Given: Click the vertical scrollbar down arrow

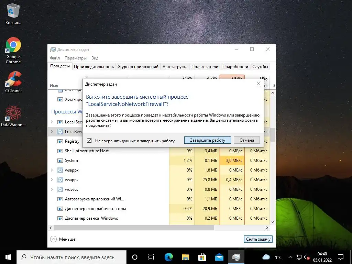Looking at the screenshot, I should [273, 222].
